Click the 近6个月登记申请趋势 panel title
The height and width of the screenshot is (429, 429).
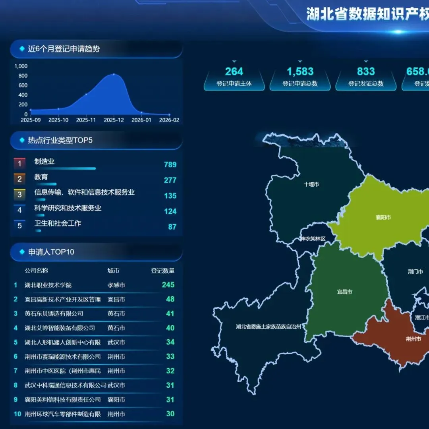(64, 49)
